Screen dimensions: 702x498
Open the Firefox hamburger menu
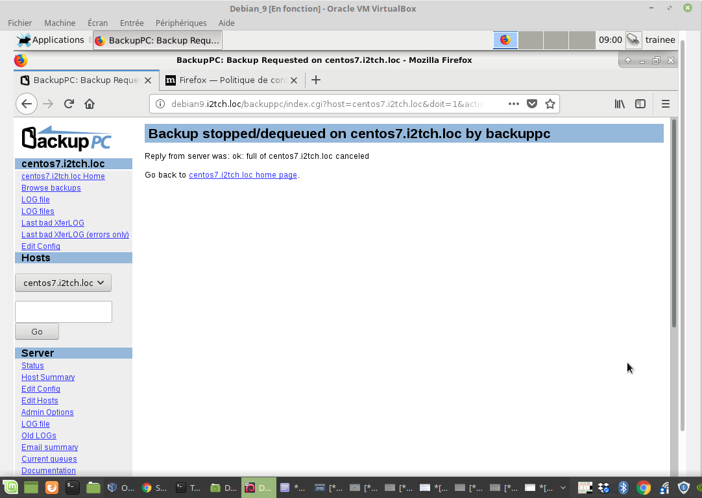click(665, 104)
